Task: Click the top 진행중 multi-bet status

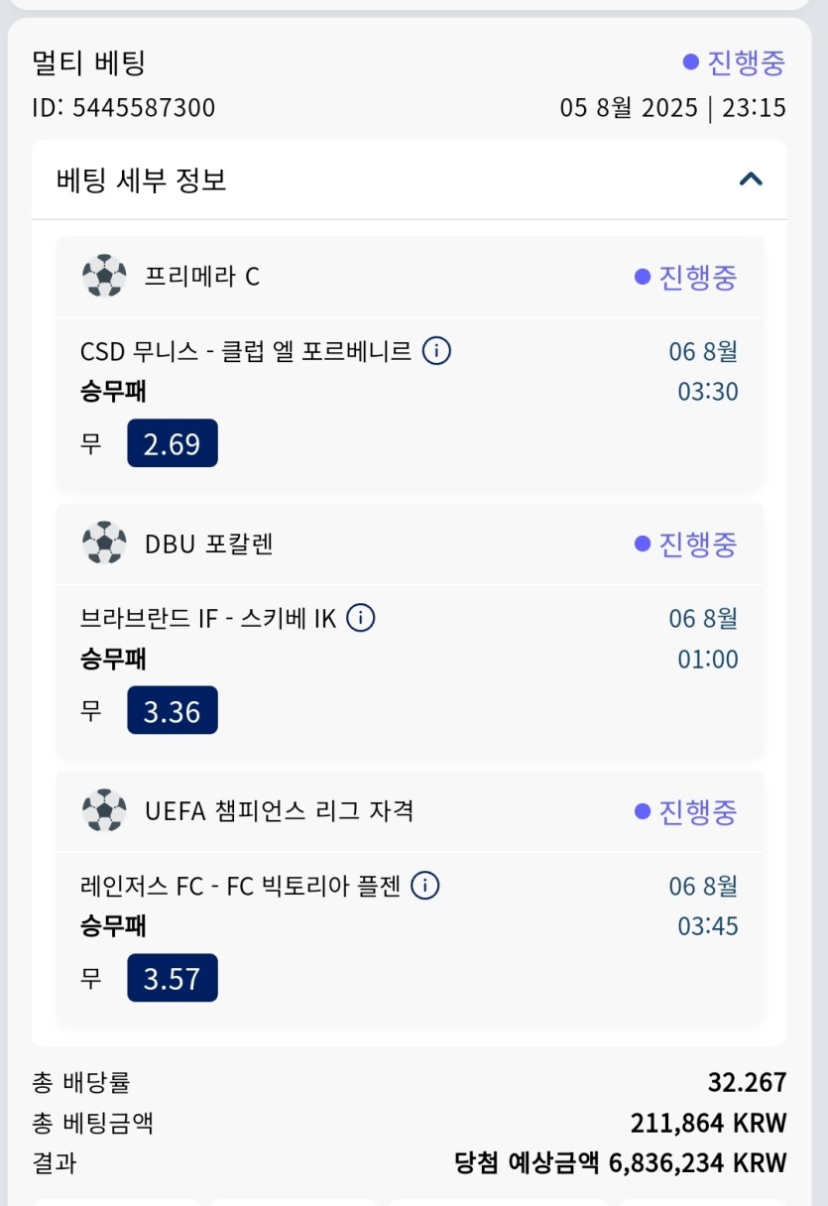Action: [735, 62]
